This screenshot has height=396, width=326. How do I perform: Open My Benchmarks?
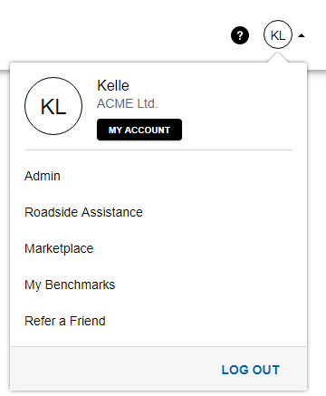70,285
